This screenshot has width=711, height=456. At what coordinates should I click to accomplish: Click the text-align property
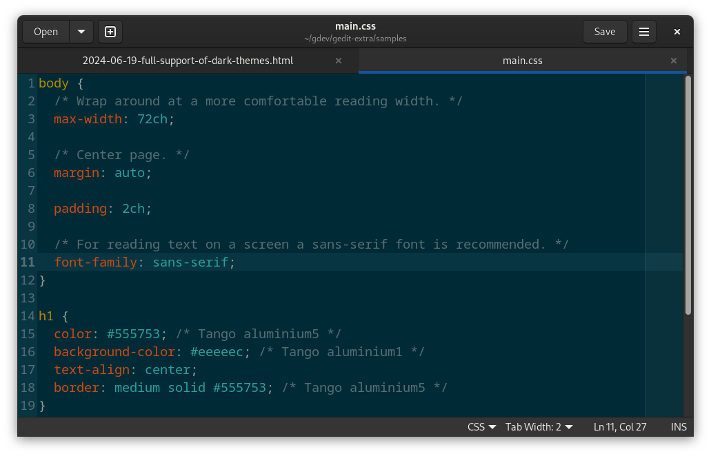coord(92,370)
